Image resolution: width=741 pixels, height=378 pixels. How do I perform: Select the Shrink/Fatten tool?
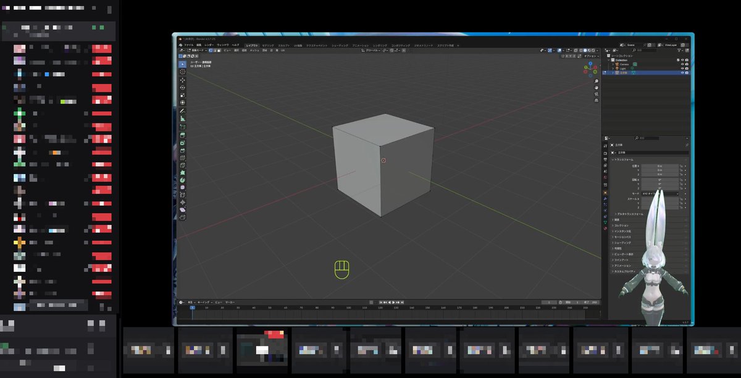(182, 202)
